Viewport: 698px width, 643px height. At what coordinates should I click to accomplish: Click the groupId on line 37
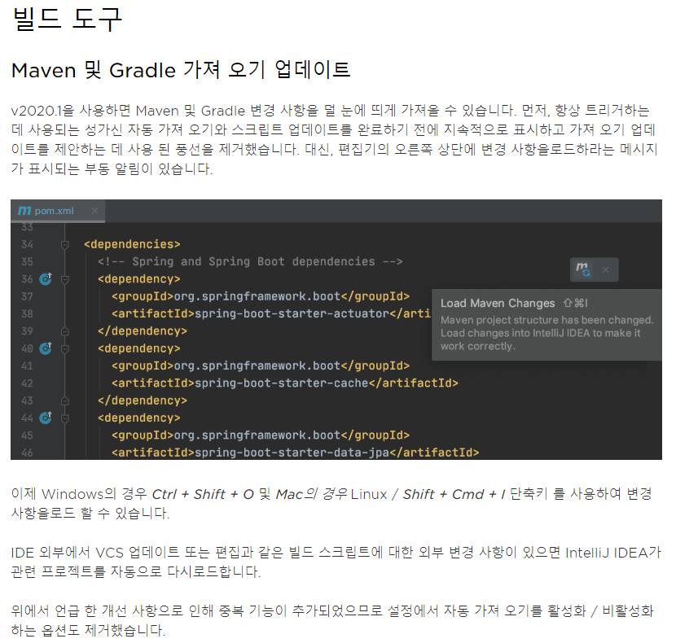(261, 296)
